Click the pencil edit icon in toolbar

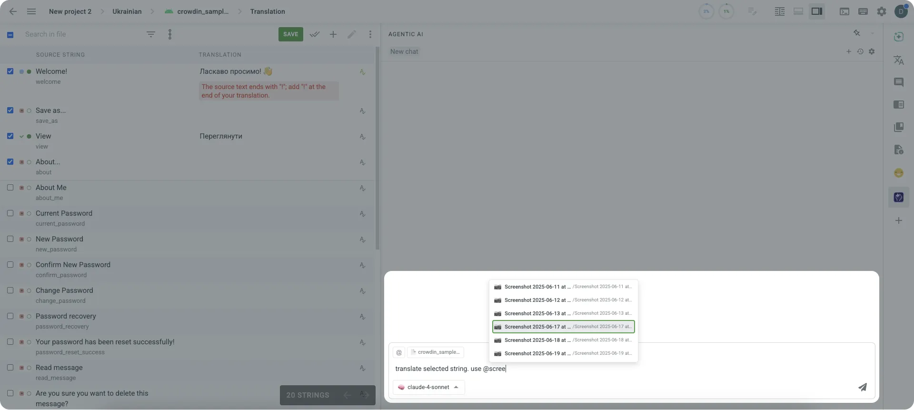coord(352,34)
